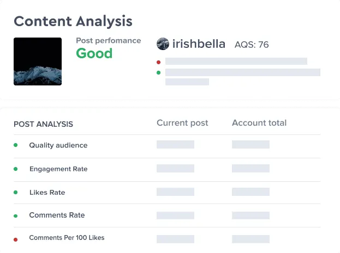Click placeholder bar next to red bullet
The image size is (340, 253).
coord(236,61)
